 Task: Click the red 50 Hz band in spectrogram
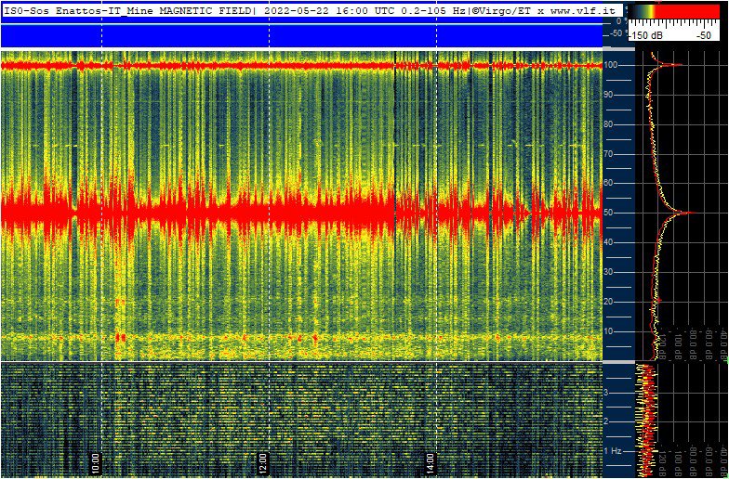(232, 212)
